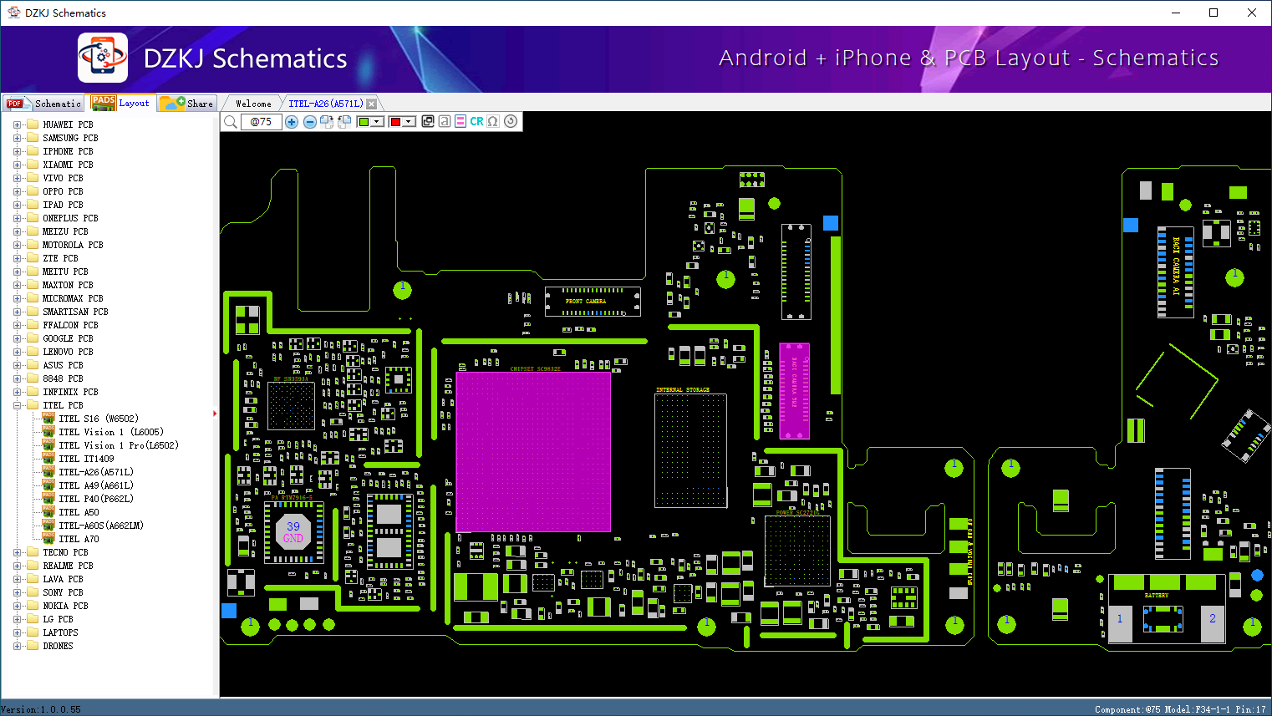
Task: Toggle the letter 'a' text label icon
Action: 444,121
